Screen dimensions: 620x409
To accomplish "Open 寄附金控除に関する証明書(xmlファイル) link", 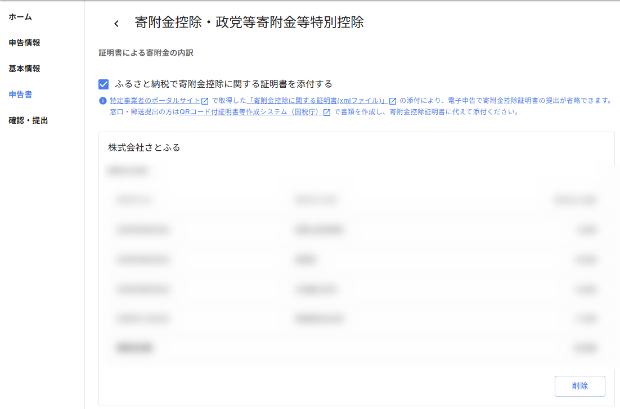I will click(x=316, y=101).
